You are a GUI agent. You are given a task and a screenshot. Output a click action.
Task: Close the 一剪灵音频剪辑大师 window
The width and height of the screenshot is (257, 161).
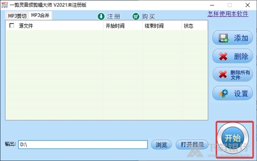(248, 5)
